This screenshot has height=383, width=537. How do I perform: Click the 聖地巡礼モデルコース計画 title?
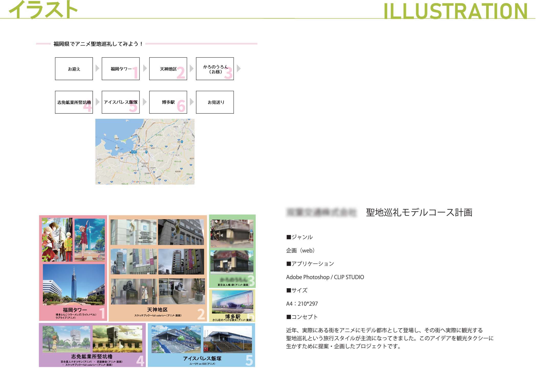419,212
